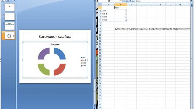Image resolution: width=194 pixels, height=109 pixels.
Task: Select the chart title 'Продажи'
Action: 55,44
